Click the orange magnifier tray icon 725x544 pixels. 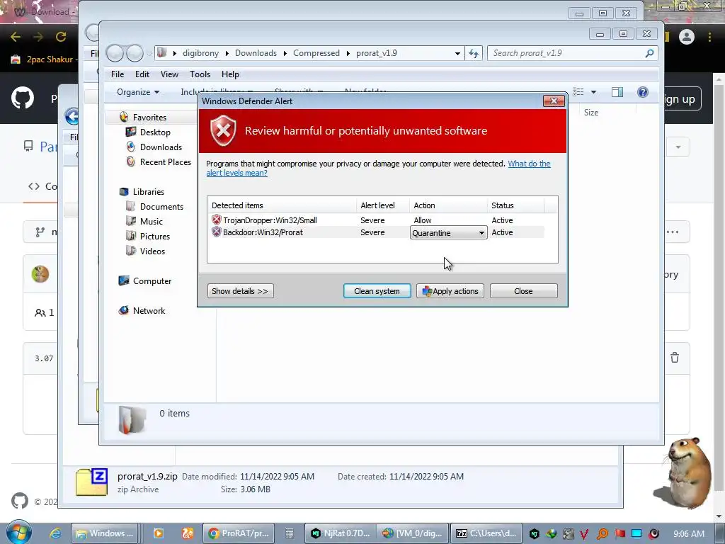(x=602, y=534)
